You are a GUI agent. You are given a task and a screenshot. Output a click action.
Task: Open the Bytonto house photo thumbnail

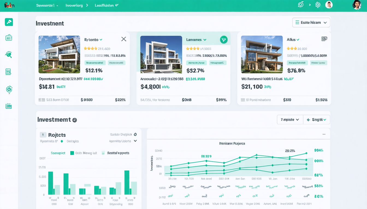tap(59, 54)
